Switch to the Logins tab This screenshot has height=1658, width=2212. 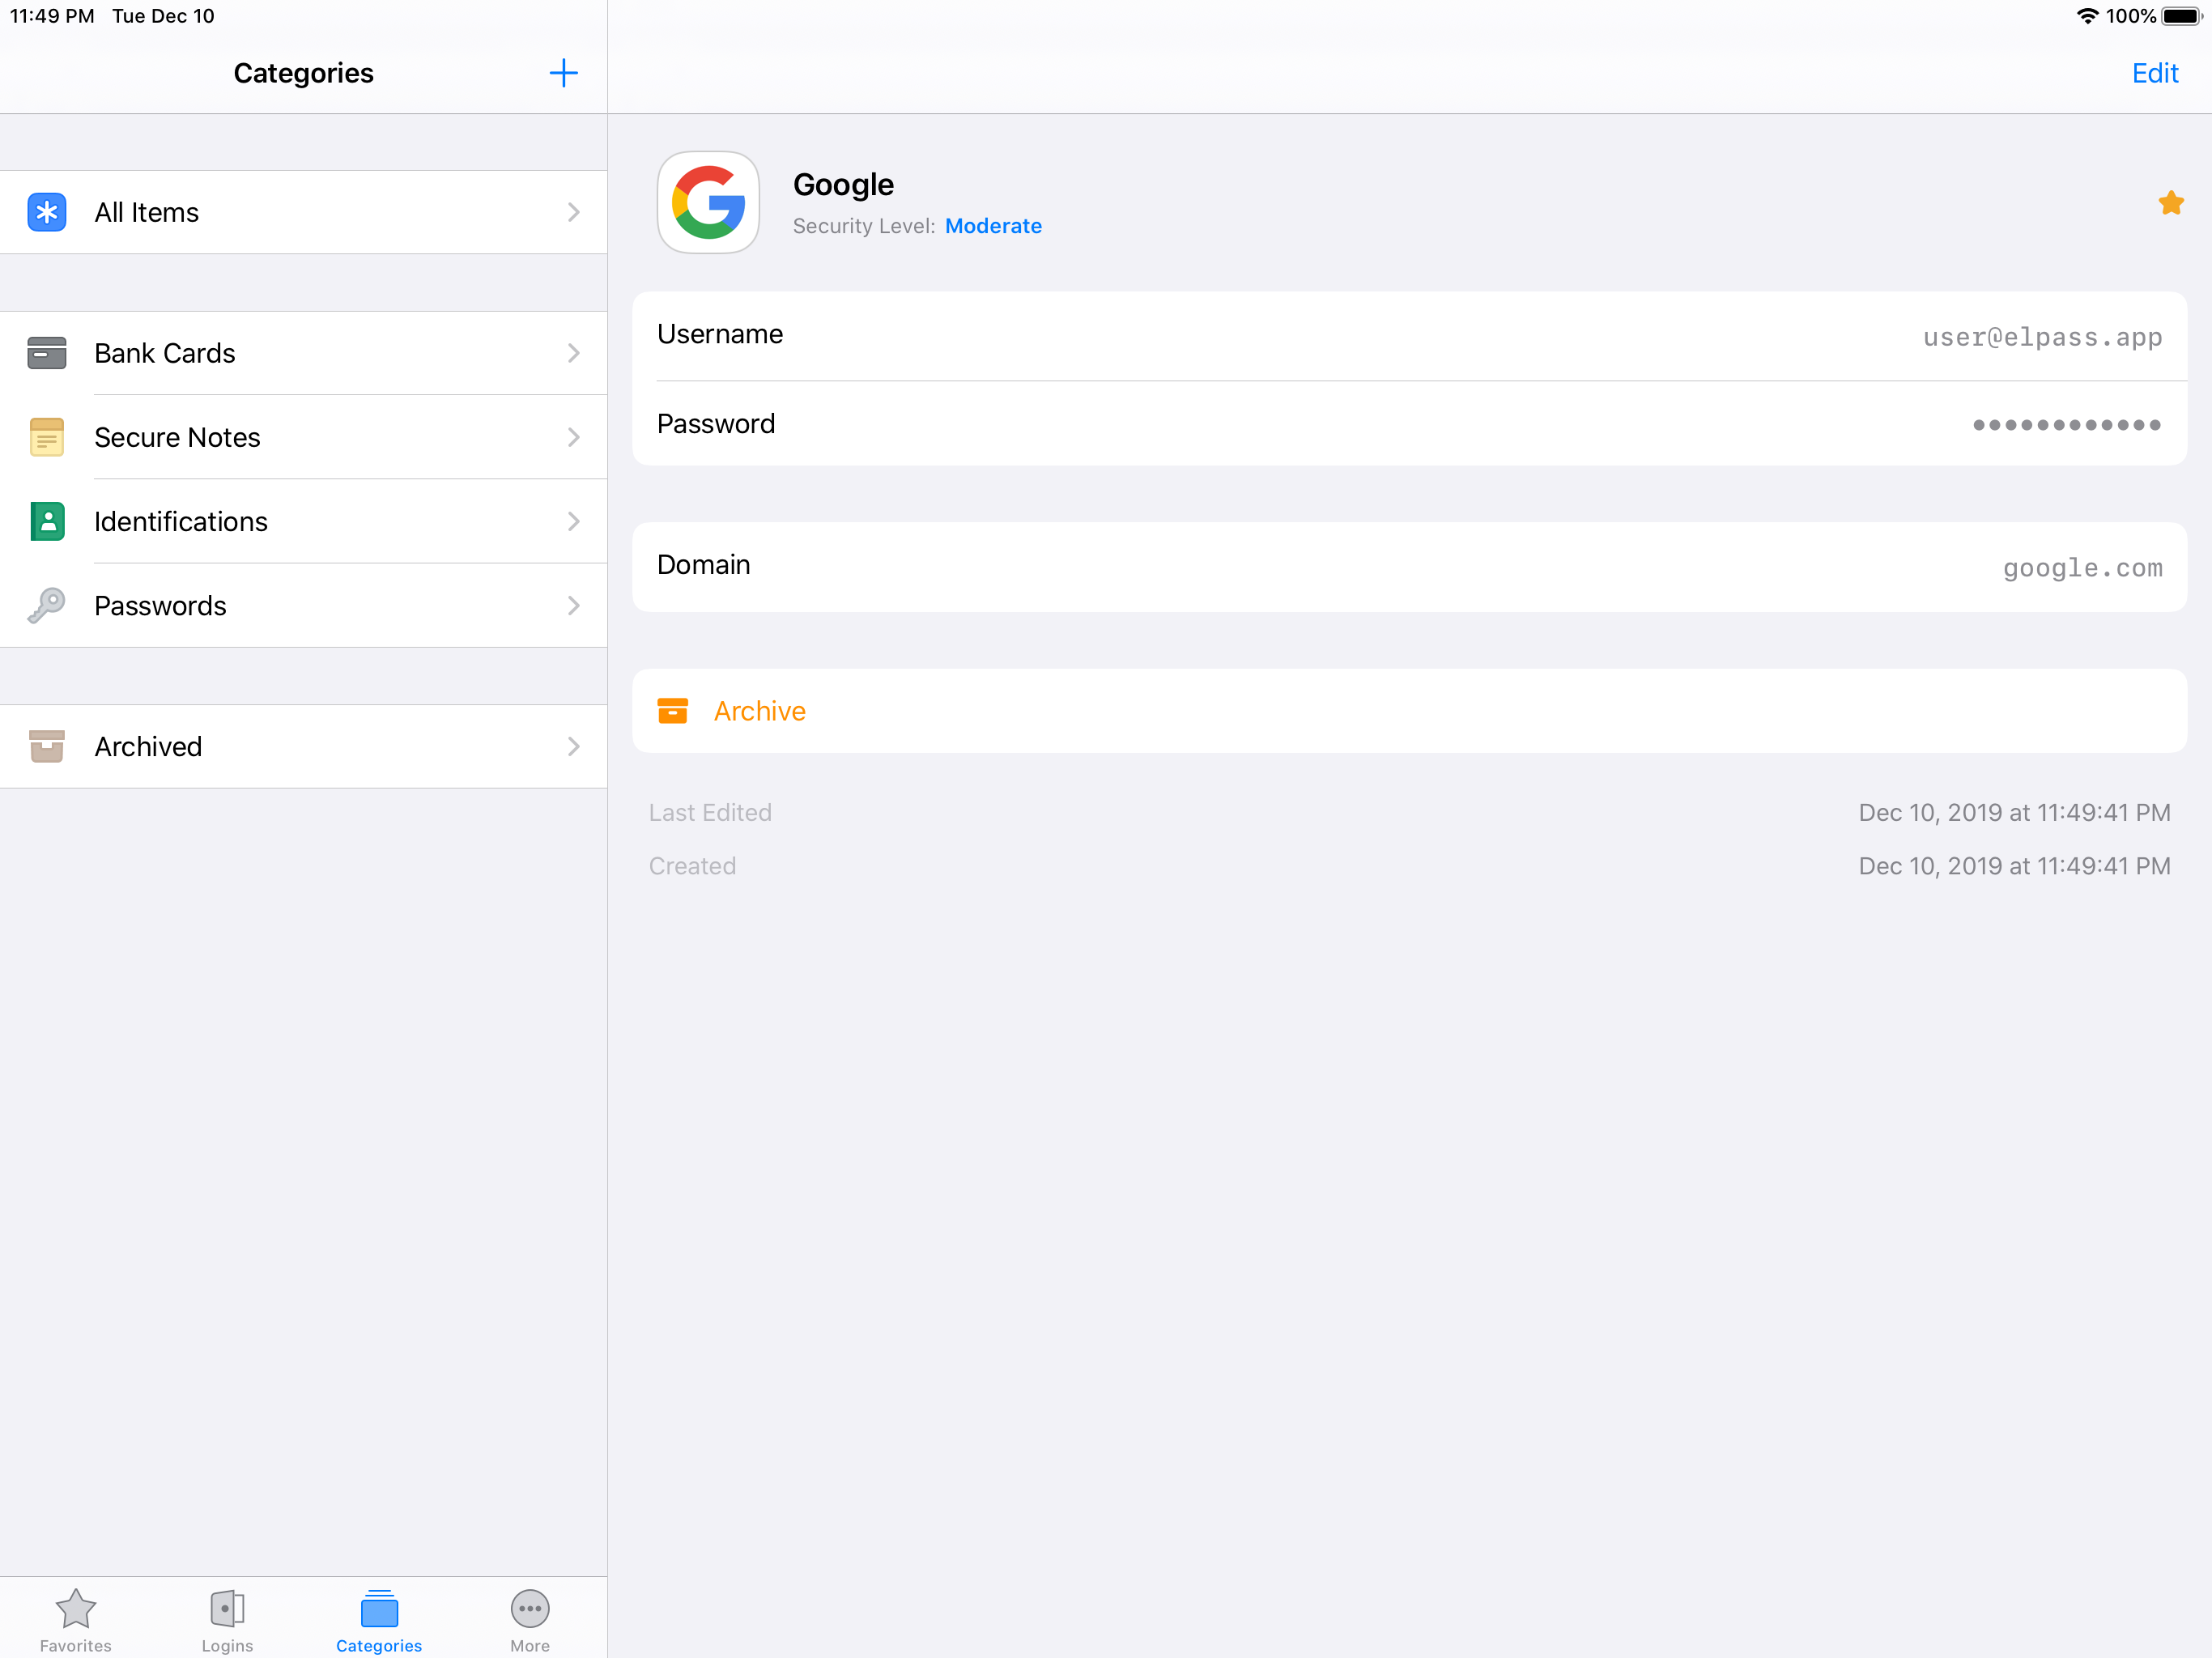(227, 1619)
